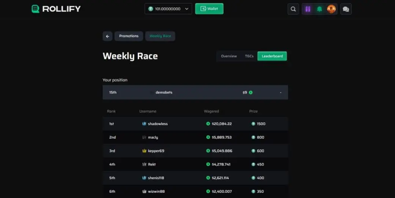Expand the demobets position row dash
The width and height of the screenshot is (395, 198).
point(280,93)
